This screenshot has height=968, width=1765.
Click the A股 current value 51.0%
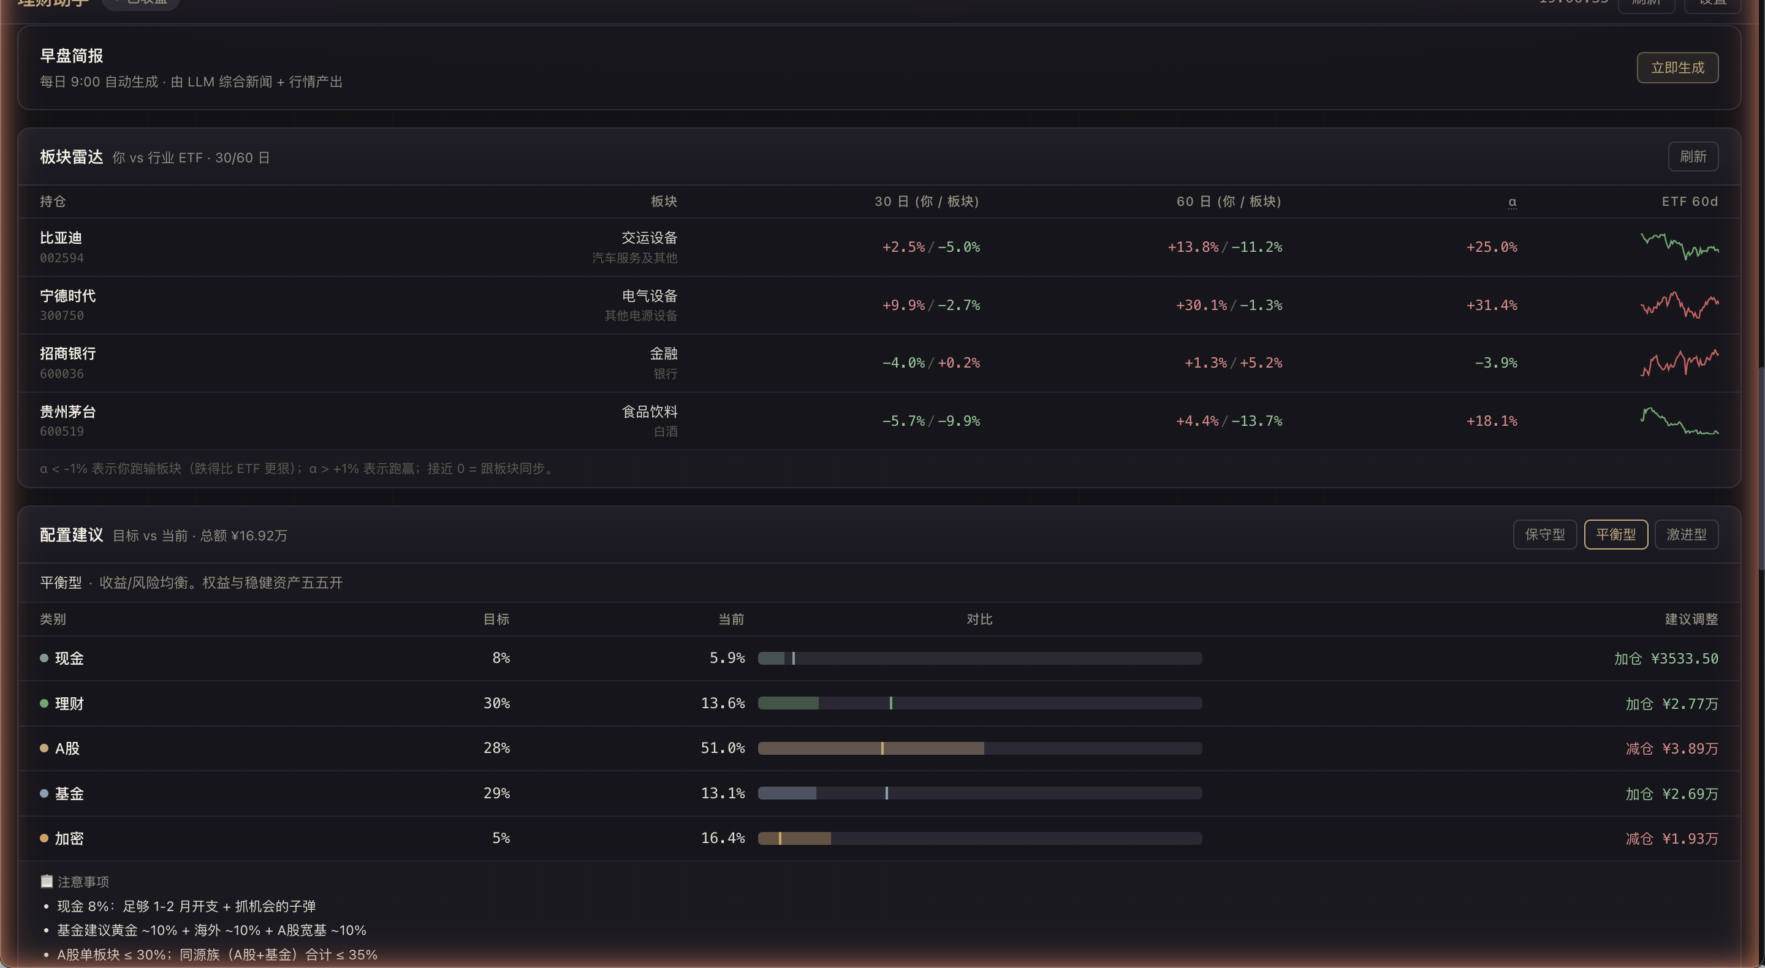click(x=722, y=748)
